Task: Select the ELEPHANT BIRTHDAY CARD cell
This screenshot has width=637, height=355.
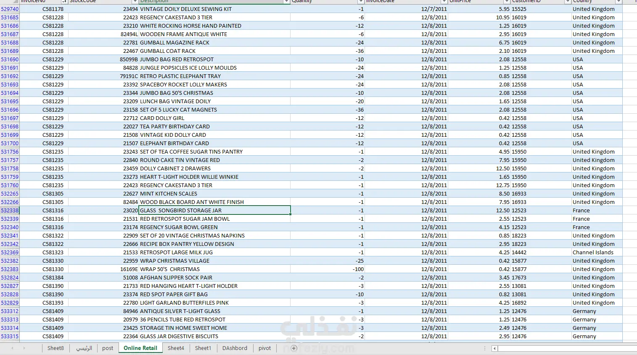Action: (x=214, y=143)
